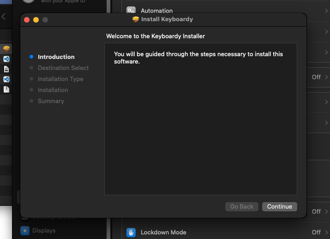Select the Introduction step in installer sidebar
The height and width of the screenshot is (239, 330).
pyautogui.click(x=56, y=57)
